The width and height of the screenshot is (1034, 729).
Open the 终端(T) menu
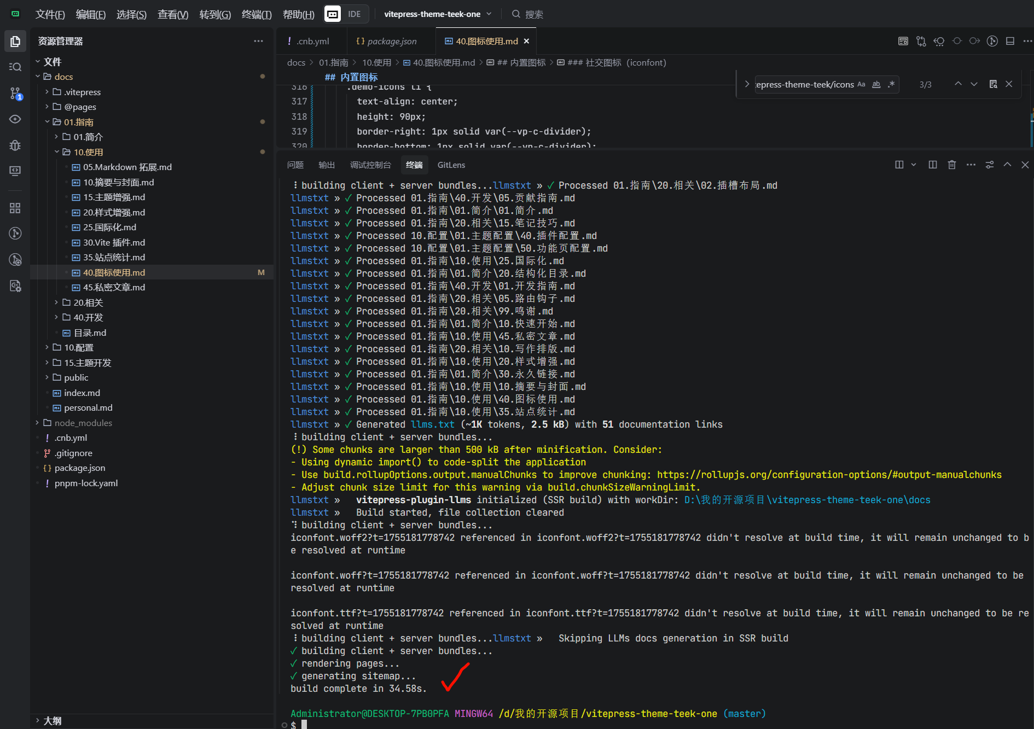point(256,14)
